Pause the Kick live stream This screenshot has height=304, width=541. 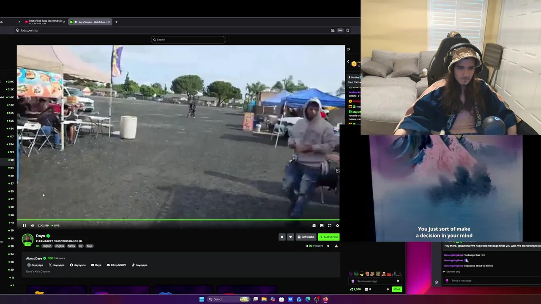point(24,225)
